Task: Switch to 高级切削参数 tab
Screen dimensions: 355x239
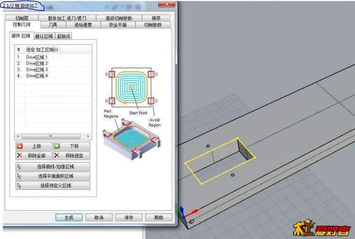Action: (119, 18)
